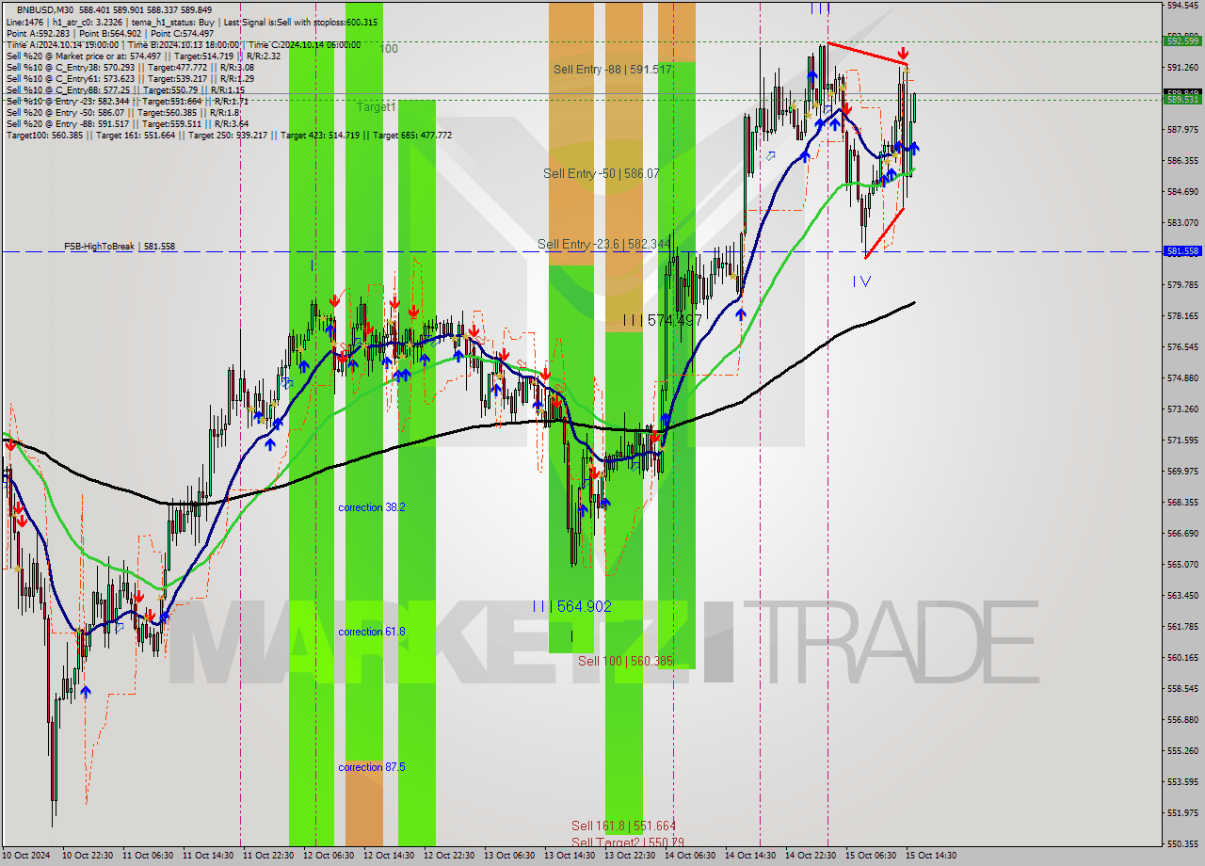Click the 550.355 price axis value
This screenshot has width=1205, height=866.
click(x=1182, y=843)
